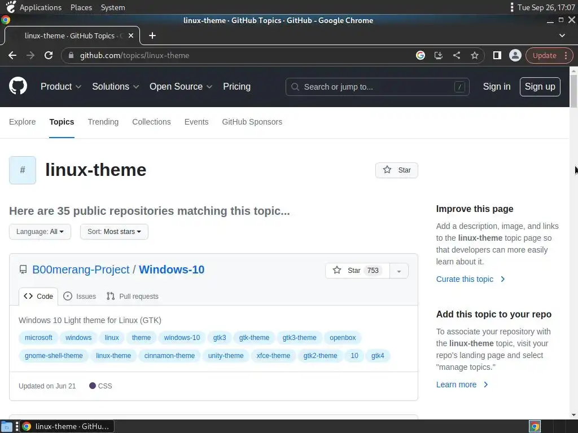The image size is (578, 433).
Task: Select the Topics tab
Action: point(62,122)
